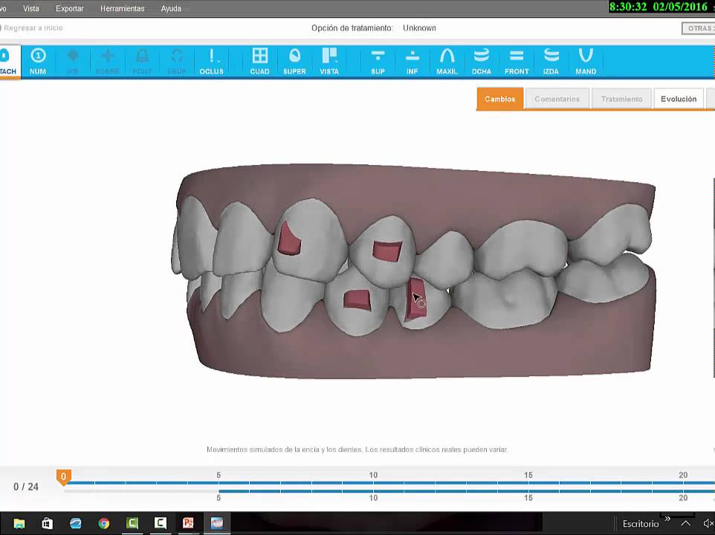
Task: Click the 0 / 24 stage counter
Action: (26, 487)
